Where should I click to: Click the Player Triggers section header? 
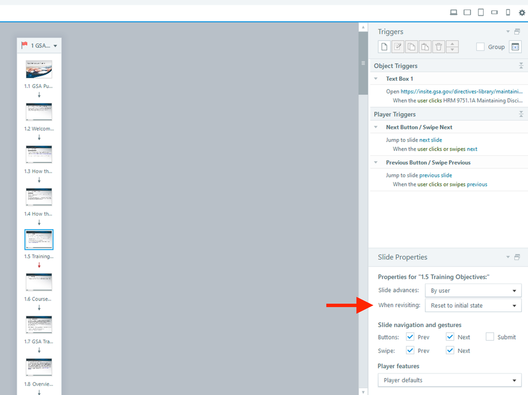click(449, 114)
